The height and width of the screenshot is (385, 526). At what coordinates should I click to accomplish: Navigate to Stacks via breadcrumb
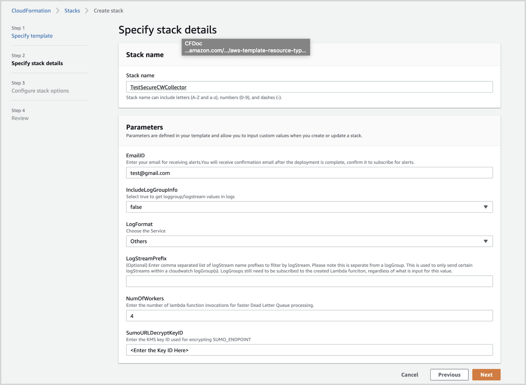click(x=72, y=10)
